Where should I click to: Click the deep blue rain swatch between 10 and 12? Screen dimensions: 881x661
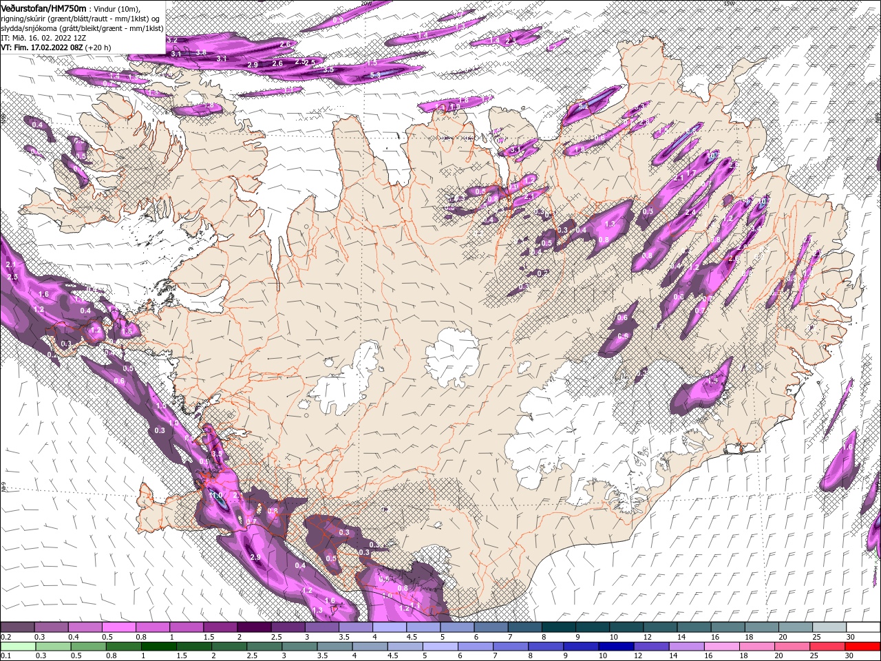616,647
